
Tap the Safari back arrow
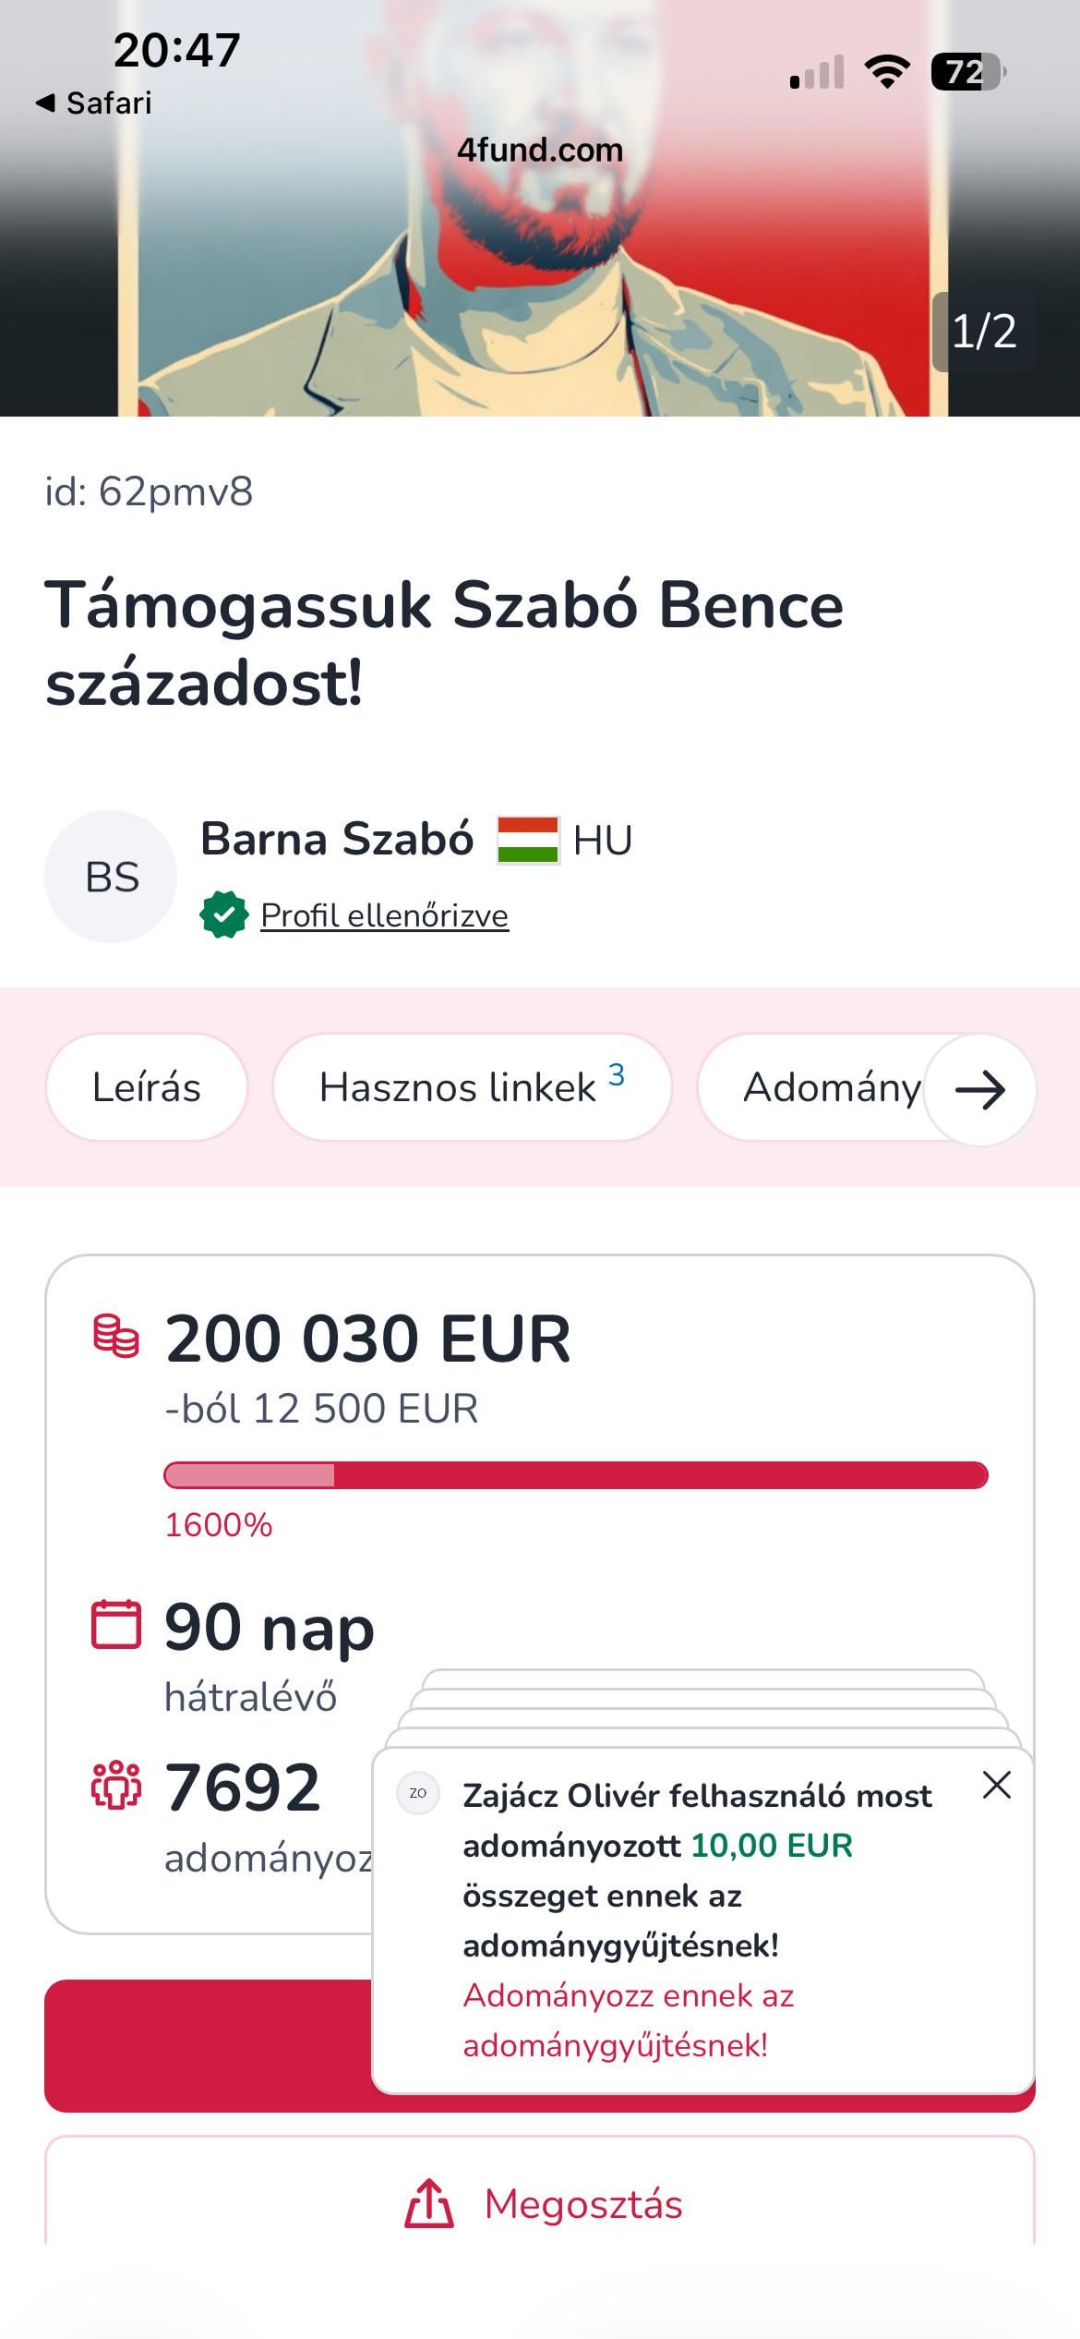[x=45, y=103]
